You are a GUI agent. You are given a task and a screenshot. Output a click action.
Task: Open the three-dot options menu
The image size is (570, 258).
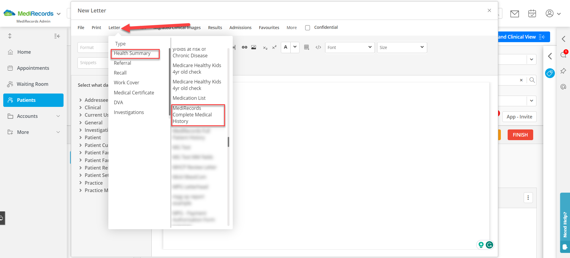click(528, 198)
